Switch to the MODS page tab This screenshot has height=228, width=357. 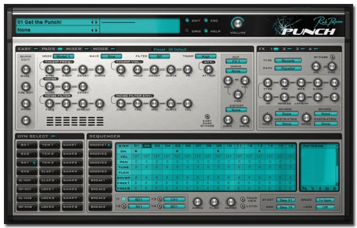click(x=113, y=49)
